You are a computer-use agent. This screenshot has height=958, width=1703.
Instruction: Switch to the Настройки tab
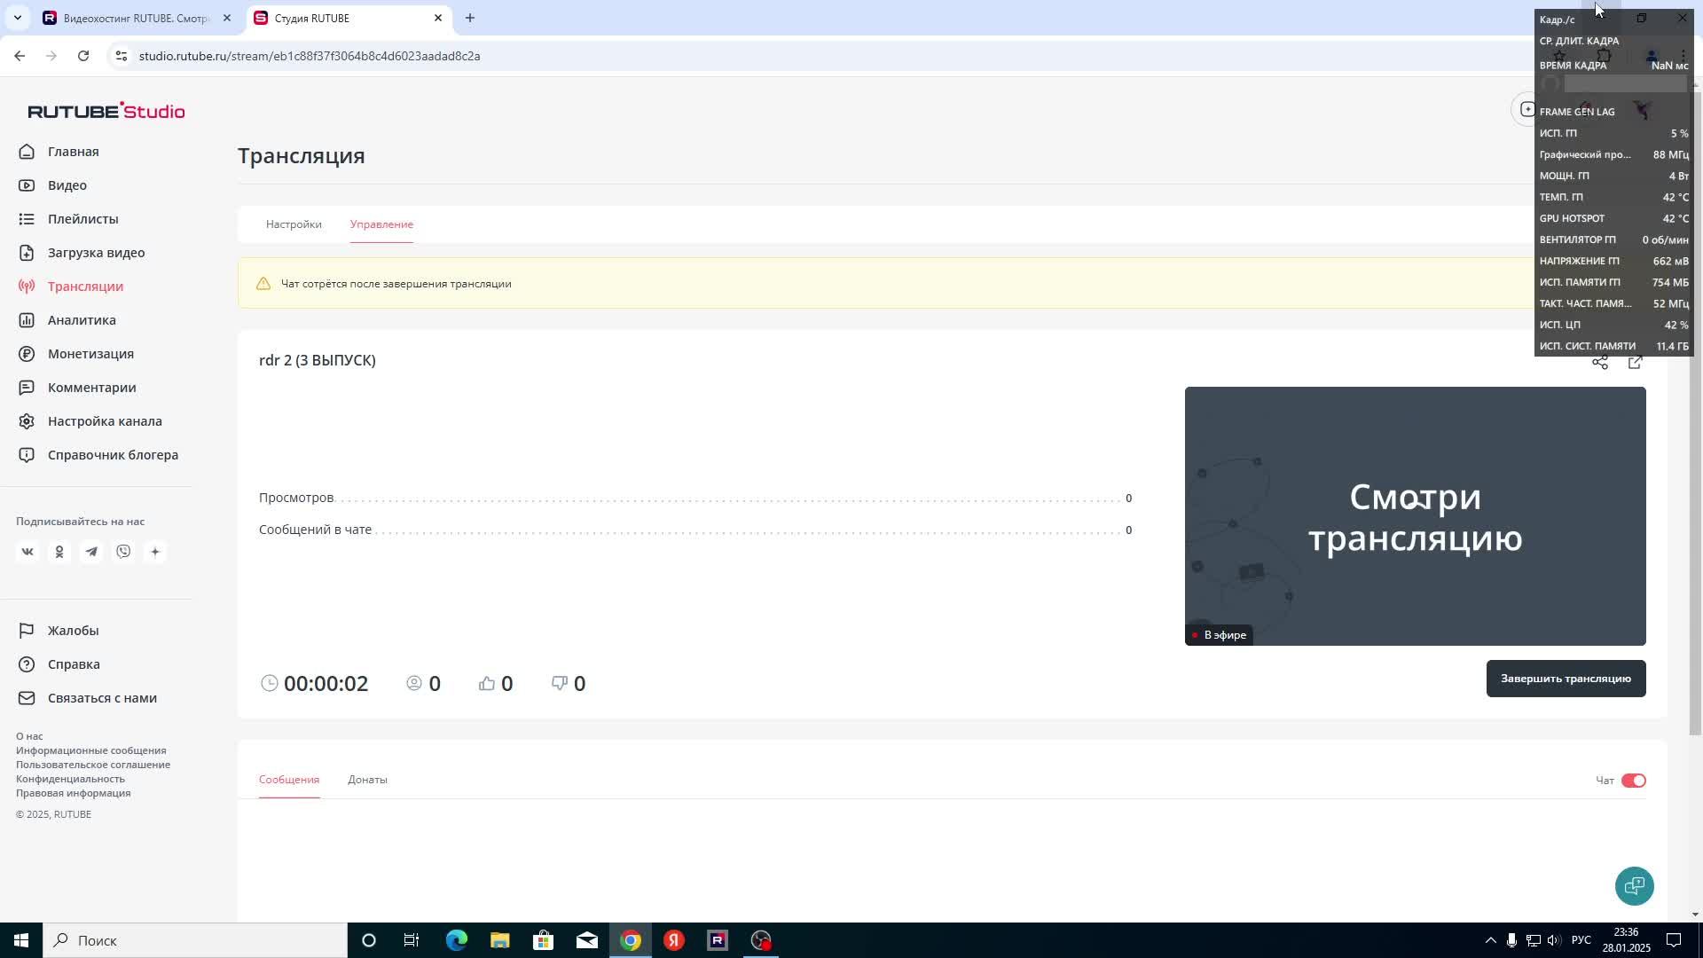point(294,224)
